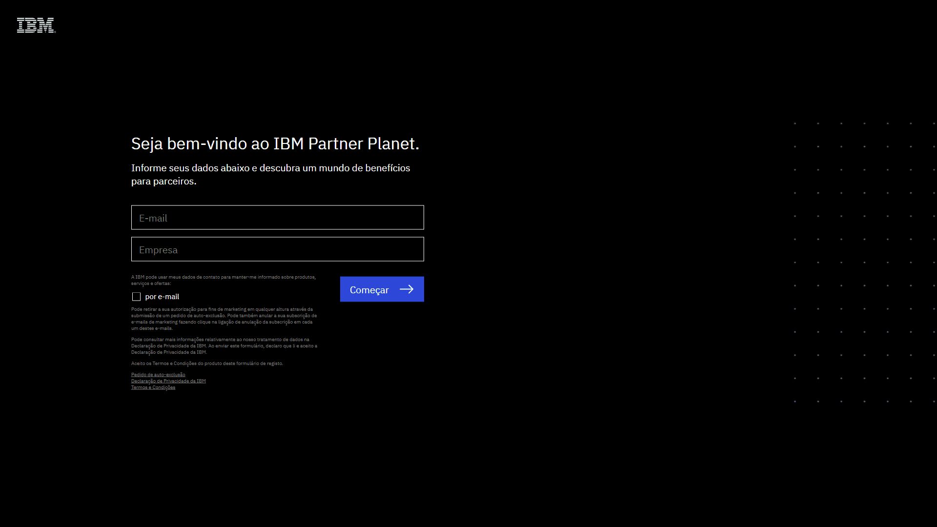
Task: Open 'Declaração de Privacidade da IBM' link
Action: (x=168, y=381)
